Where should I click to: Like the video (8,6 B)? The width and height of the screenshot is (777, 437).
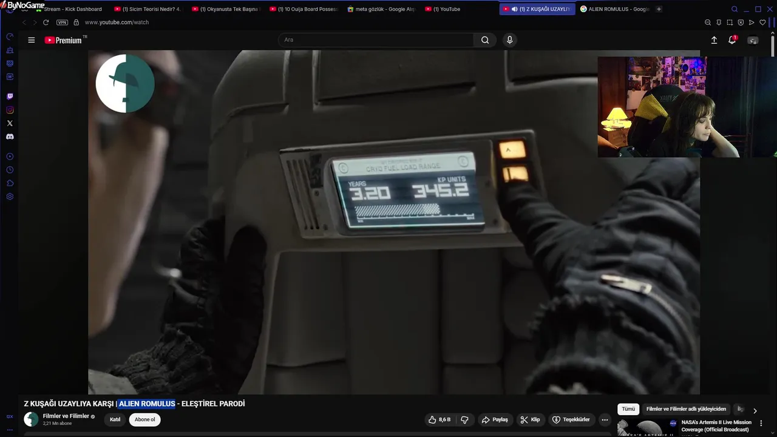tap(439, 419)
